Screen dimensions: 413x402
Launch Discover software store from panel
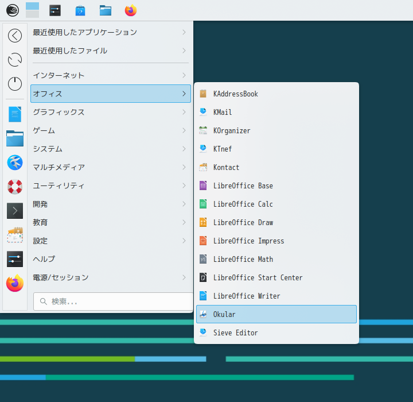click(x=80, y=10)
